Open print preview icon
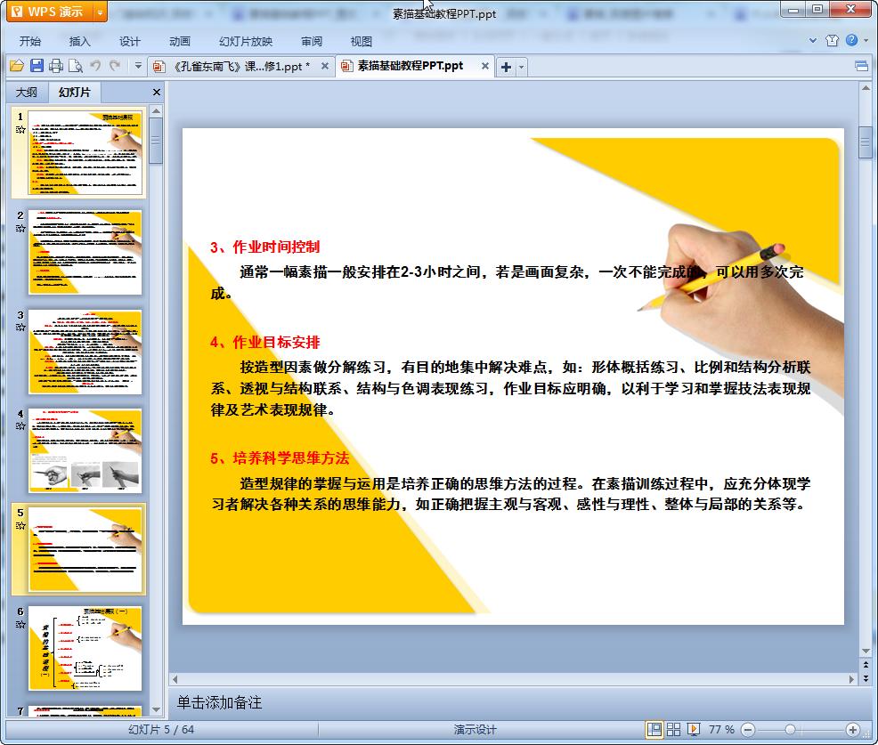878x745 pixels. [x=75, y=66]
